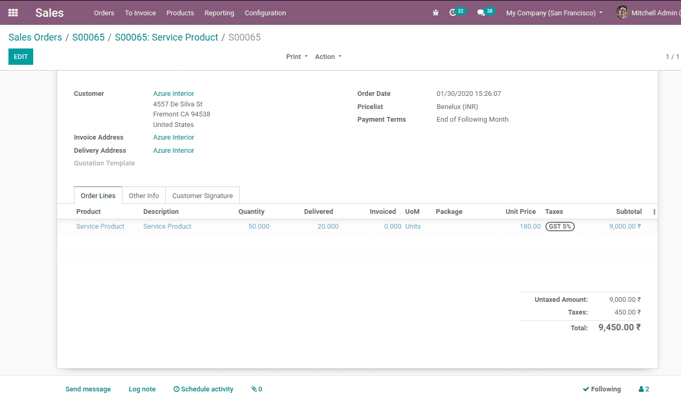Screen dimensions: 681x403
Task: Open followers list showing 2
Action: (x=644, y=389)
